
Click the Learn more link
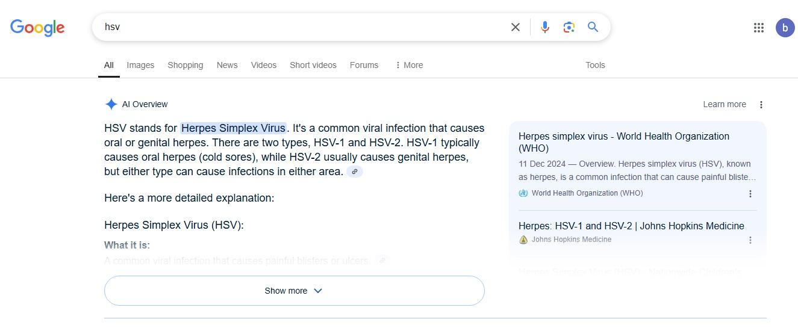(724, 104)
